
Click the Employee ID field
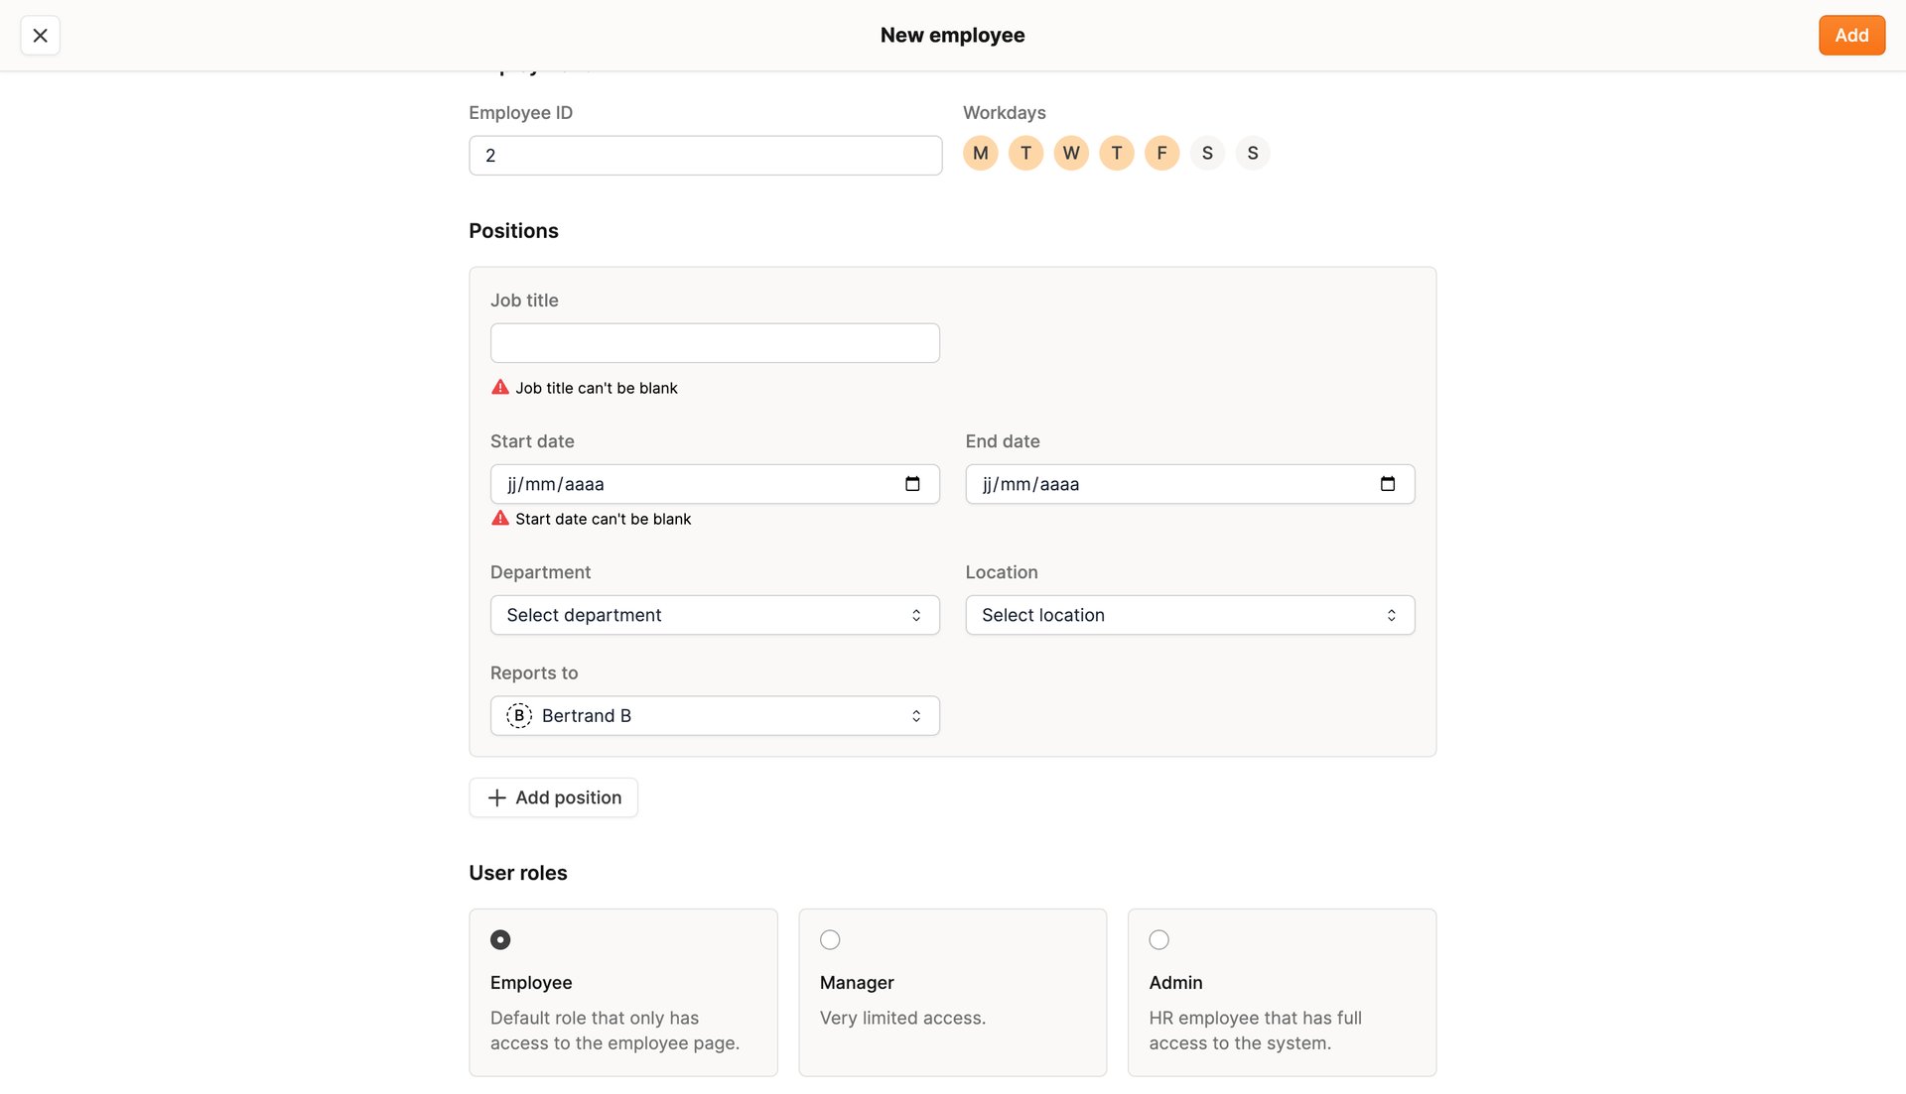(x=705, y=155)
